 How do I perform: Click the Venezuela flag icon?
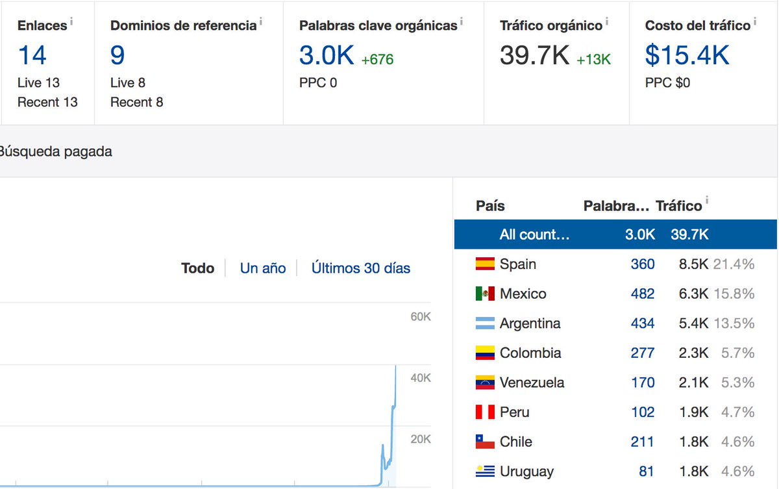(x=486, y=382)
